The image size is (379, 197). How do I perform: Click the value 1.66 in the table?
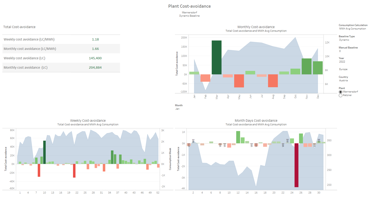95,49
